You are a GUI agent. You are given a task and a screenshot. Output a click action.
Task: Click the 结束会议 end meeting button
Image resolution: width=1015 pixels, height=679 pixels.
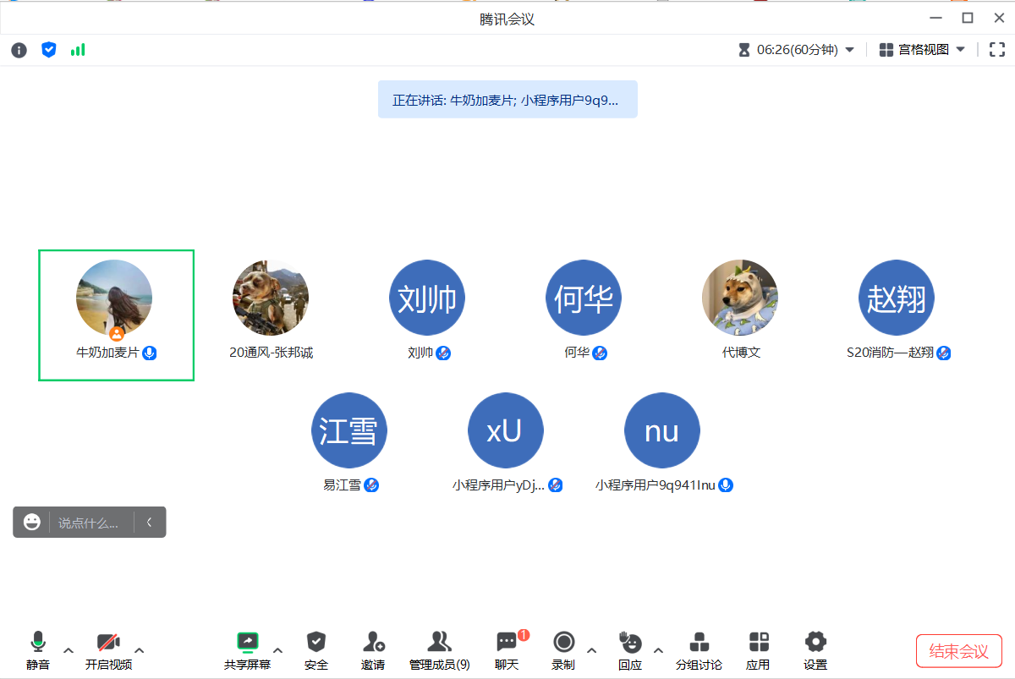958,651
